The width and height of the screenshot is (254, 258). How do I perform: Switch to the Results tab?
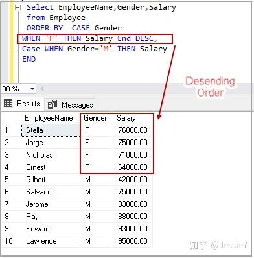point(22,104)
